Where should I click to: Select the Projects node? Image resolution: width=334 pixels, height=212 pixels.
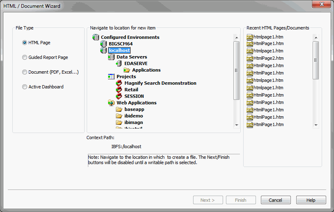click(126, 77)
